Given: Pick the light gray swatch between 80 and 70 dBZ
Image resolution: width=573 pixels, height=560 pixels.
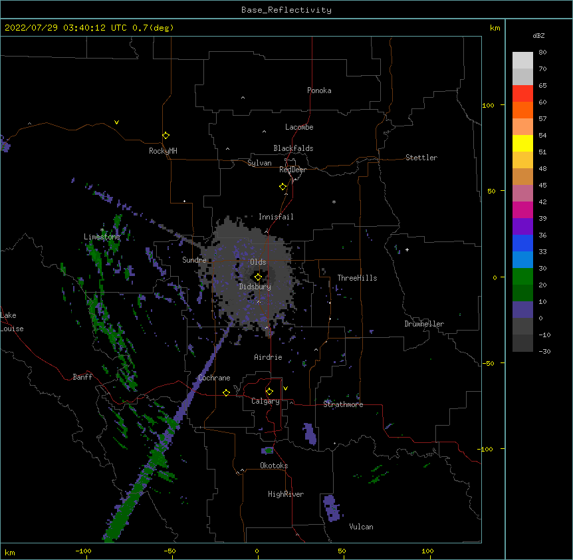Looking at the screenshot, I should [522, 61].
